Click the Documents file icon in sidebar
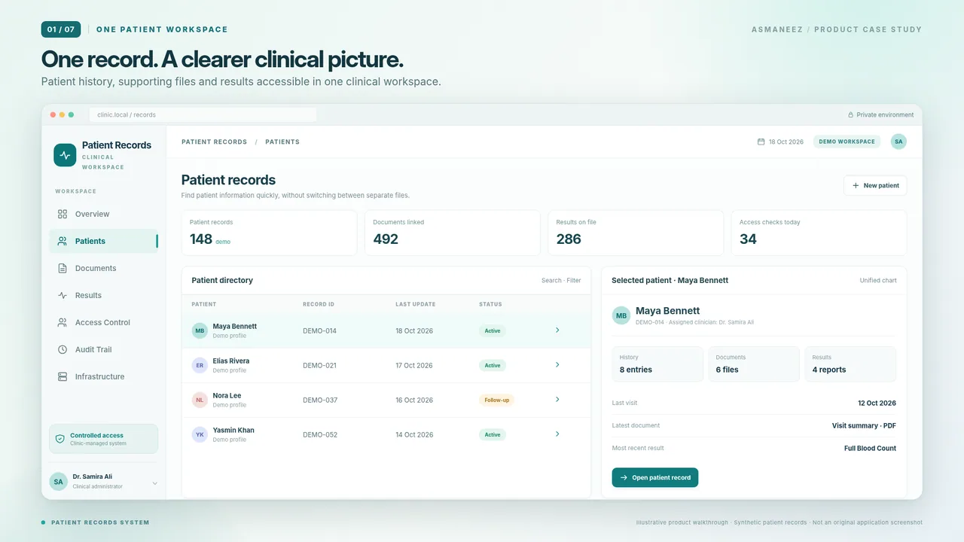Viewport: 964px width, 542px height. tap(63, 268)
